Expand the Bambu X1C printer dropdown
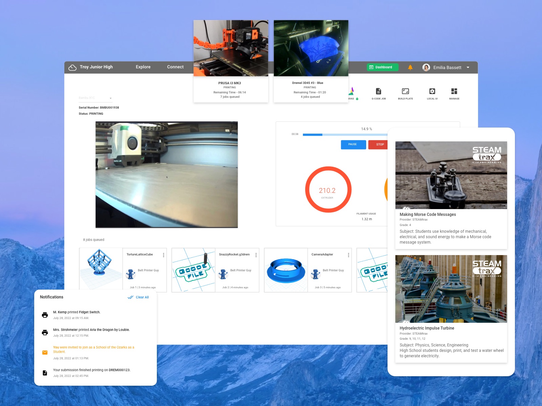This screenshot has width=542, height=406. pos(110,98)
